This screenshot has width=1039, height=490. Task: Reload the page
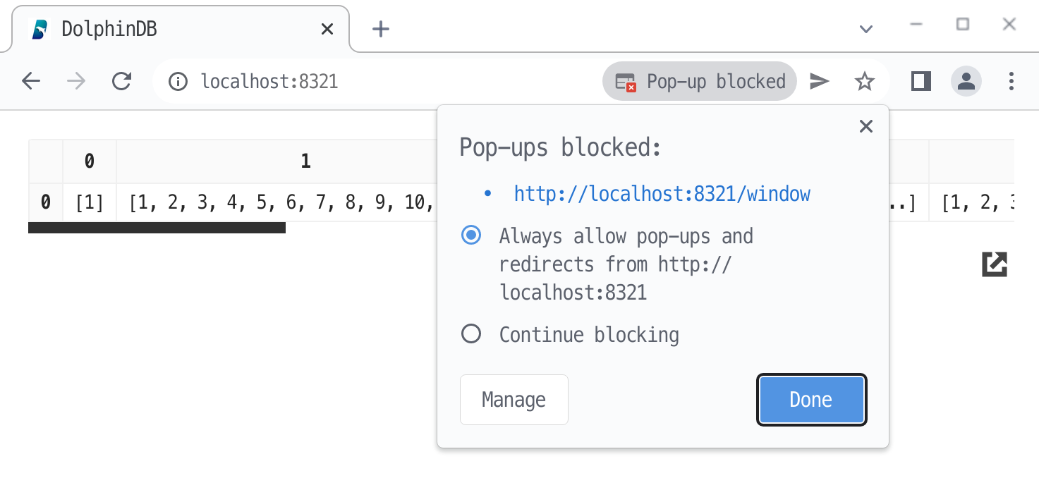click(122, 82)
